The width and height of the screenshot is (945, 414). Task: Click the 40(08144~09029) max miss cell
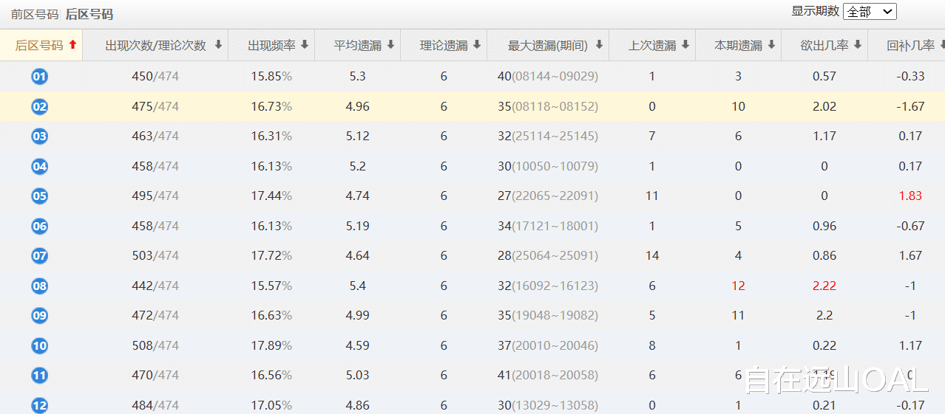coord(548,77)
